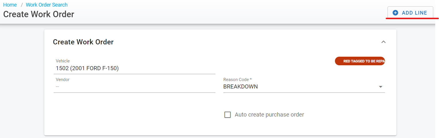
Task: Click the card title 'Create Work Order'
Action: coord(83,42)
